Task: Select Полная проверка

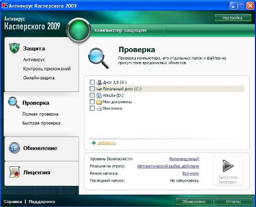Action: (40, 114)
